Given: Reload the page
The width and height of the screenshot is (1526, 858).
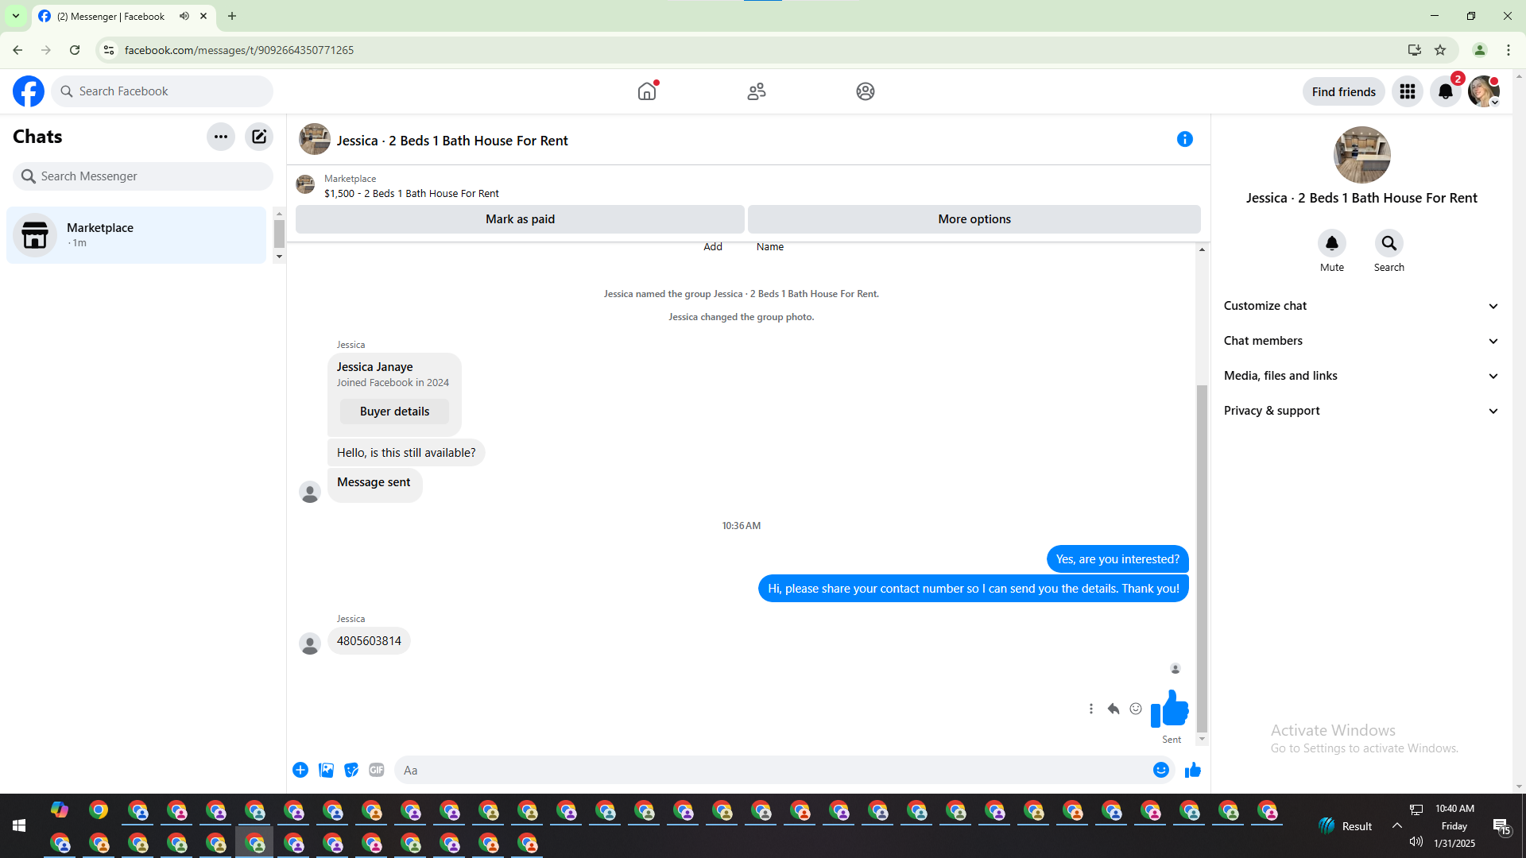Looking at the screenshot, I should [x=75, y=50].
